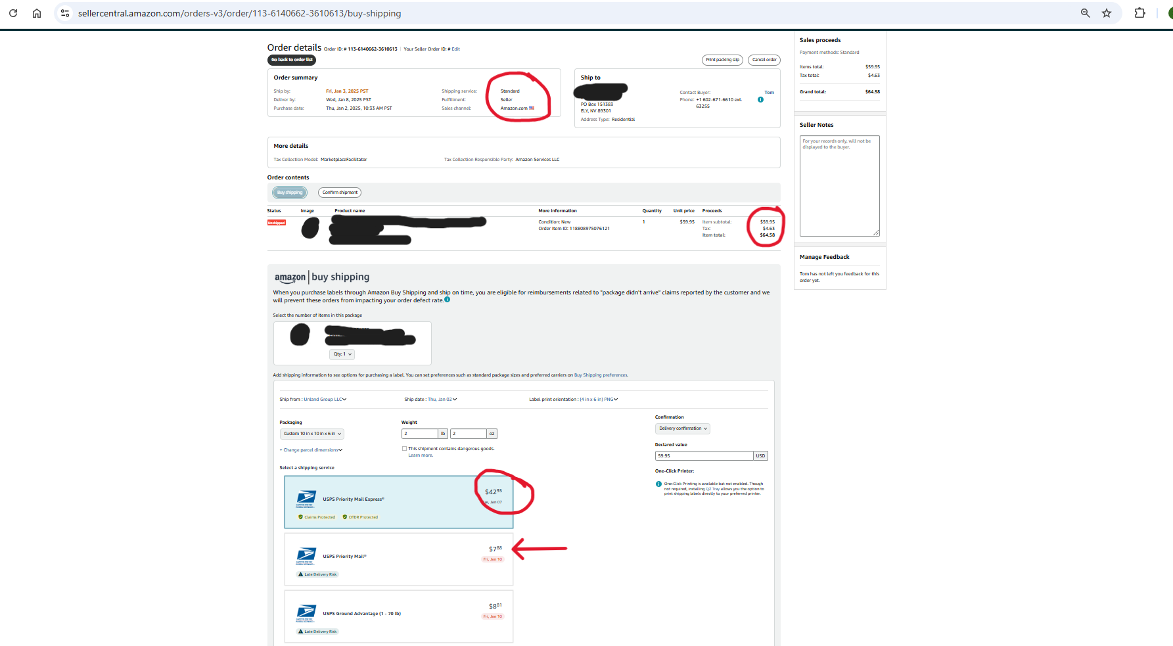Viewport: 1173px width, 646px height.
Task: Open Delivery confirmation dropdown
Action: click(x=683, y=428)
